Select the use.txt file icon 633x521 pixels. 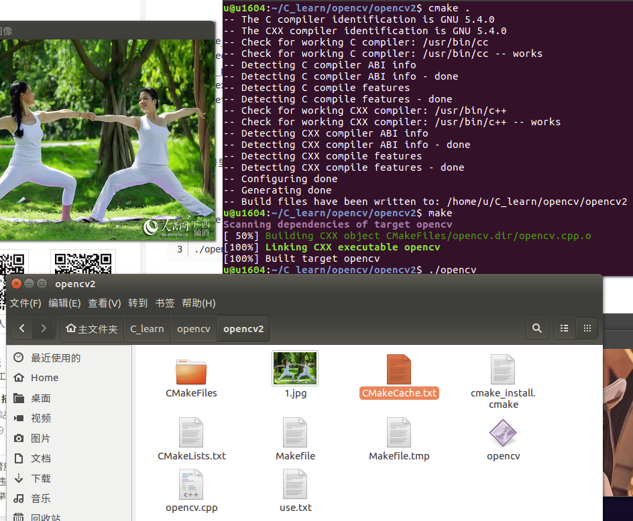[x=295, y=484]
